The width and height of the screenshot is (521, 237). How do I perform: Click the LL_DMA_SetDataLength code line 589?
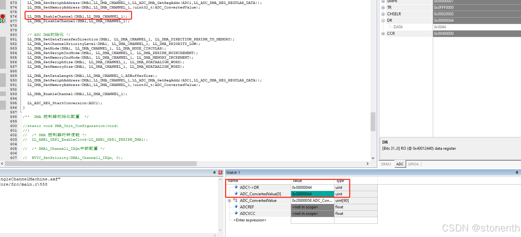[92, 76]
